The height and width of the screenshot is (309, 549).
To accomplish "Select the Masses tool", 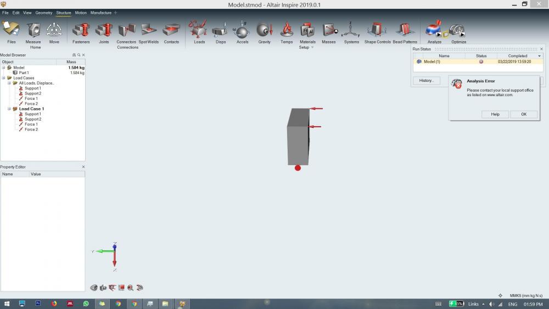I will pyautogui.click(x=329, y=30).
